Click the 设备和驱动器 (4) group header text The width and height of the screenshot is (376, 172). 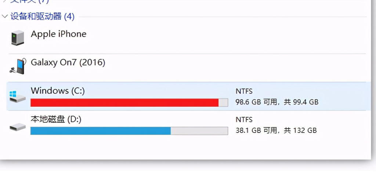[x=43, y=16]
